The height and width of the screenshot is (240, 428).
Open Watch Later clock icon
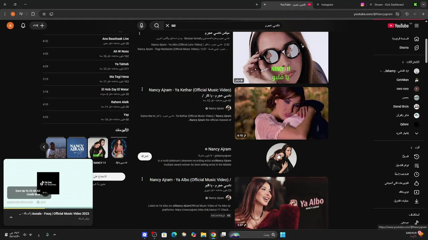pyautogui.click(x=417, y=174)
